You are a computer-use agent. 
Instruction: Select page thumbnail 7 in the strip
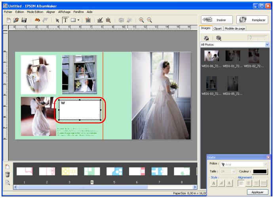pyautogui.click(x=159, y=171)
